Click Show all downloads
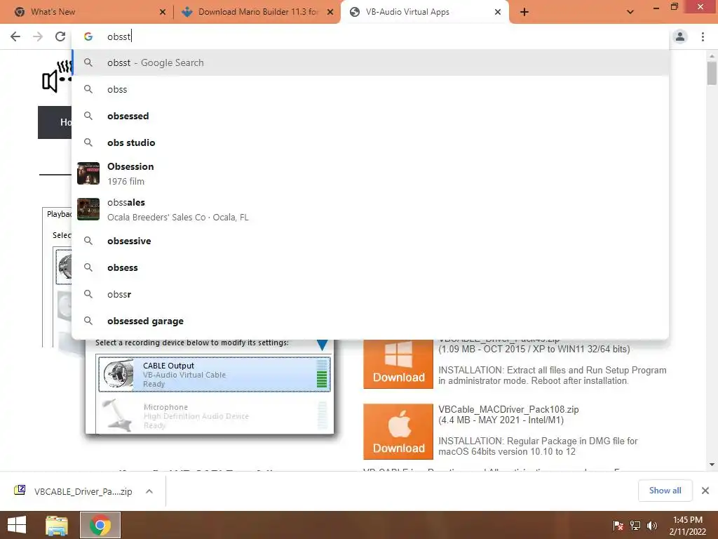718x539 pixels. [665, 491]
